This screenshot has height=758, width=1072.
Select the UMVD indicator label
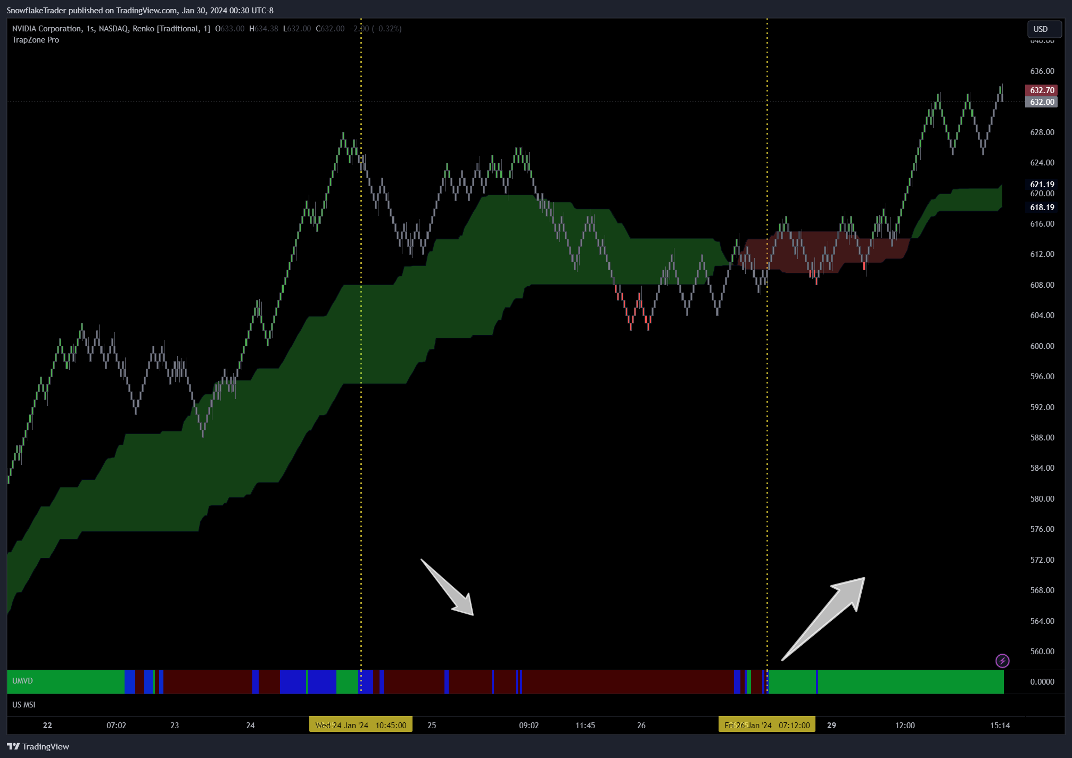pos(22,681)
